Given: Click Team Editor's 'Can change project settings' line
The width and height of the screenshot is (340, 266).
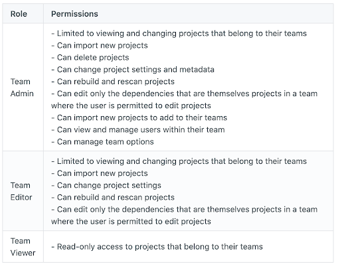Looking at the screenshot, I should point(106,185).
